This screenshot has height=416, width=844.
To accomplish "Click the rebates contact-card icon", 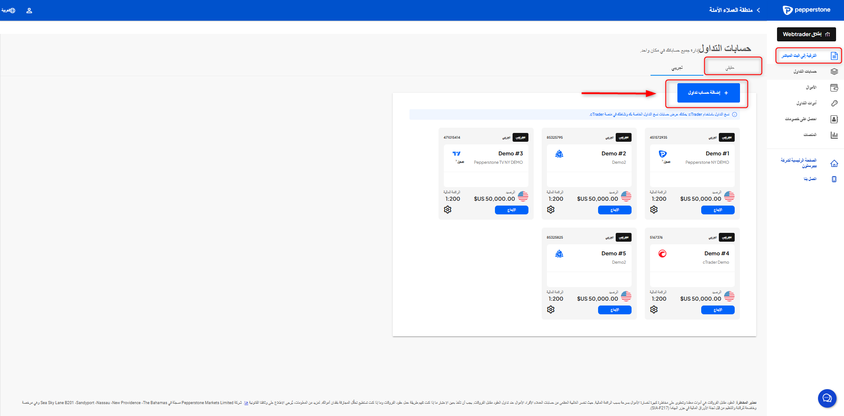I will pos(834,119).
